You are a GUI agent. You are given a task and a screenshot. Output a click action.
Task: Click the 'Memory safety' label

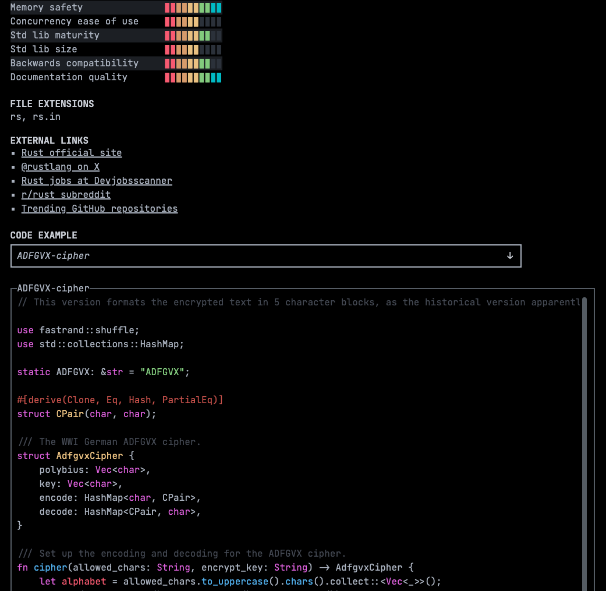pos(47,8)
